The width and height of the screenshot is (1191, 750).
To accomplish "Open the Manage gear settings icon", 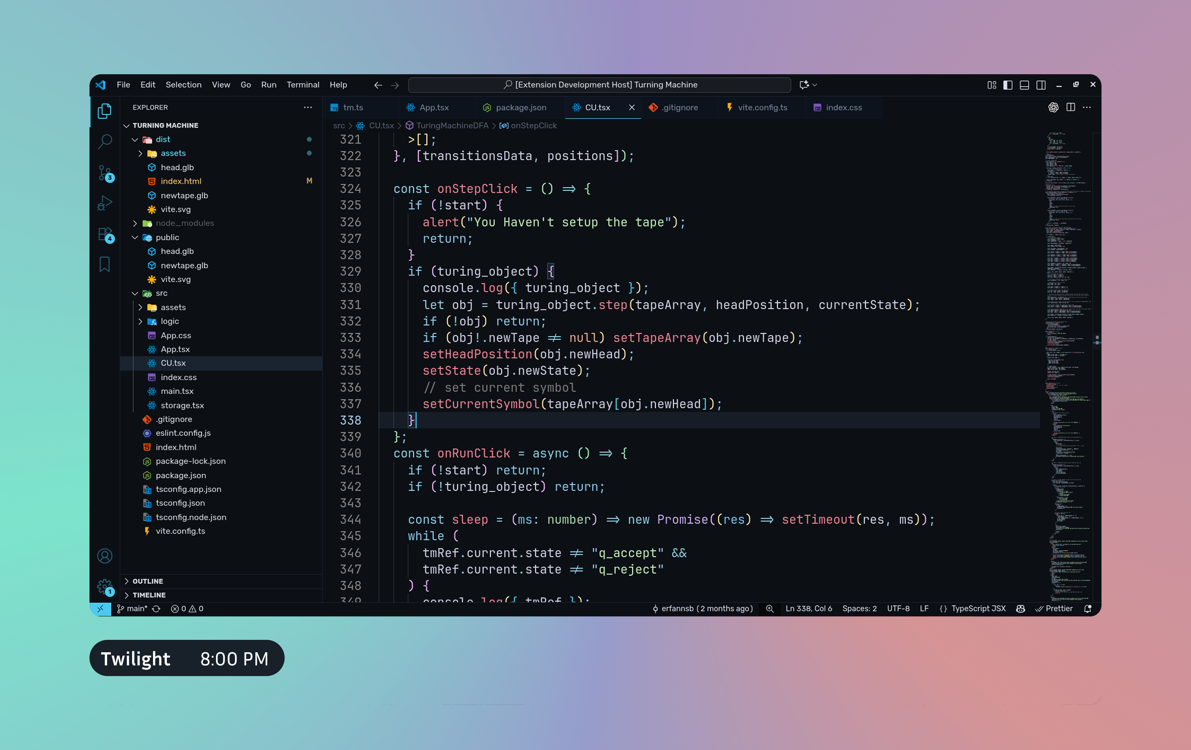I will 104,586.
